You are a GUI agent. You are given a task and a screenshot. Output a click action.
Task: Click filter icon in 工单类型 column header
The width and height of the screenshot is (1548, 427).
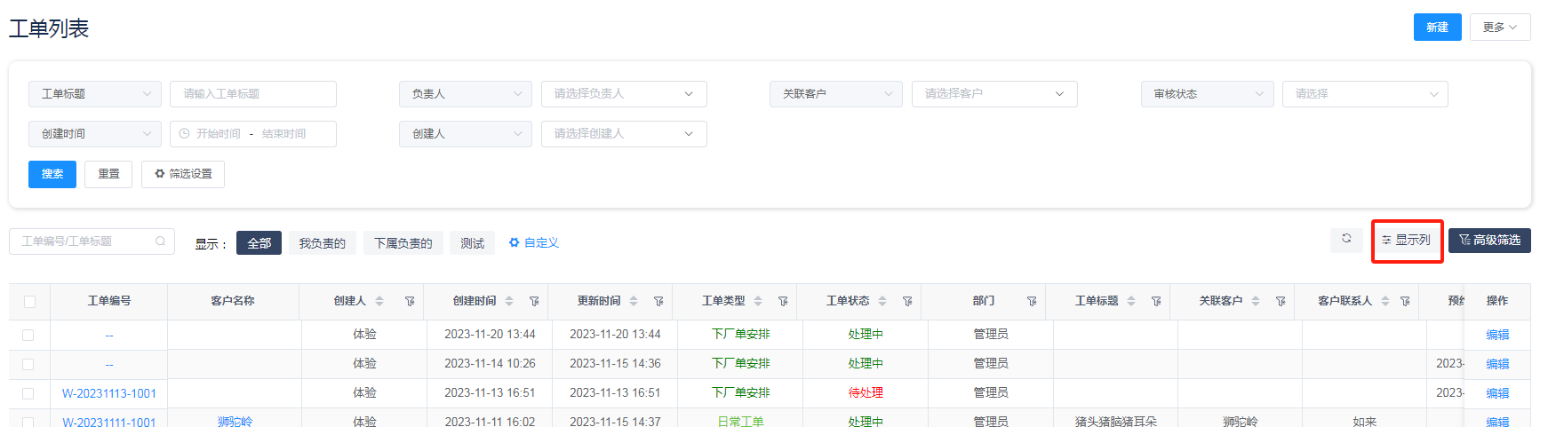tap(783, 302)
